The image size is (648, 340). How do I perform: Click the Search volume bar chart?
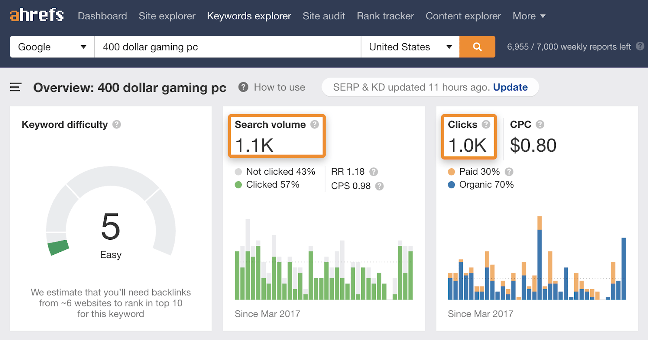pos(324,259)
